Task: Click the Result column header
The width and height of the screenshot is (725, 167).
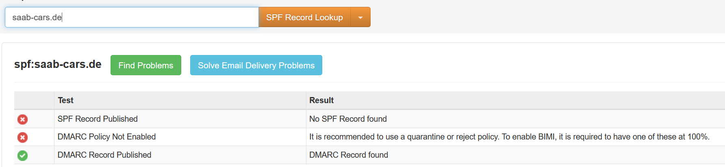Action: (x=321, y=100)
